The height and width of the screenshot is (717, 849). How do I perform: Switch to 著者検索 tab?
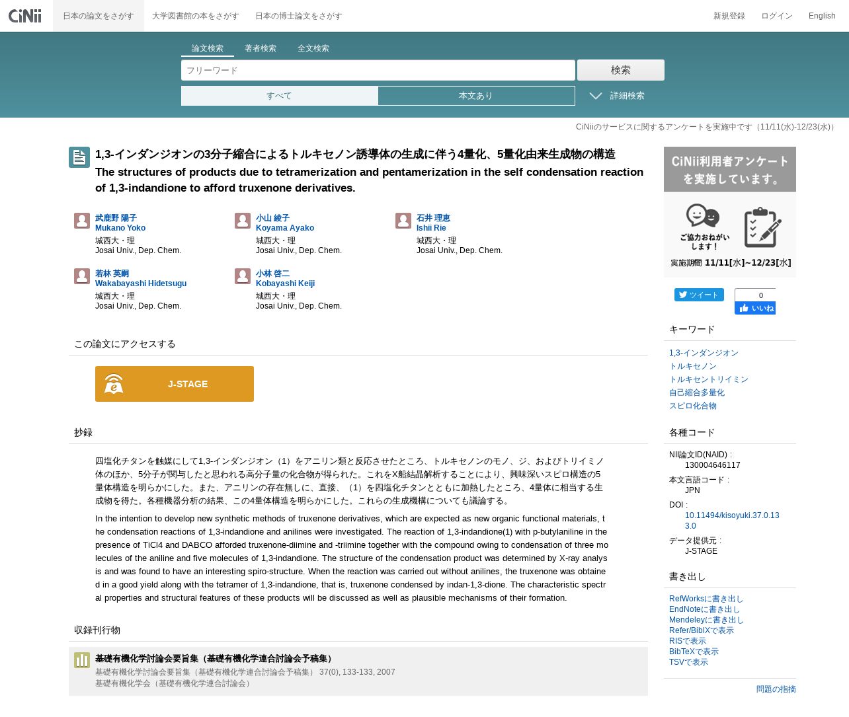(261, 48)
